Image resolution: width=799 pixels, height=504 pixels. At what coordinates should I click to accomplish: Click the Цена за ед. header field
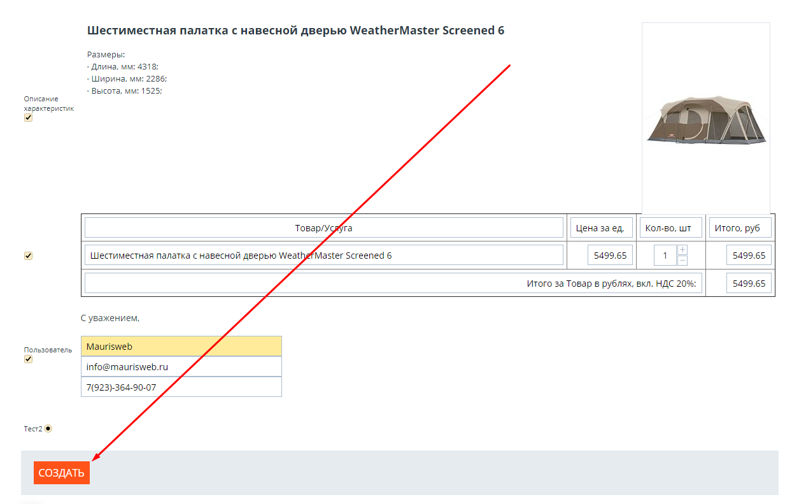[x=602, y=227]
